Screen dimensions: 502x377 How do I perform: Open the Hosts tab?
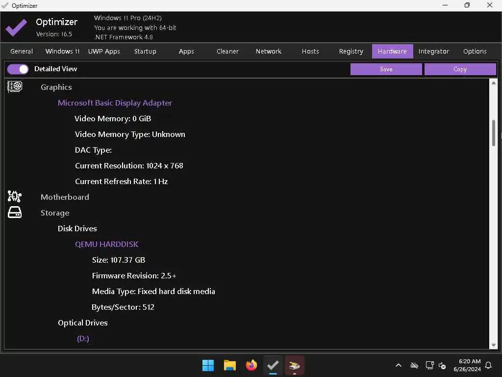[x=310, y=51]
